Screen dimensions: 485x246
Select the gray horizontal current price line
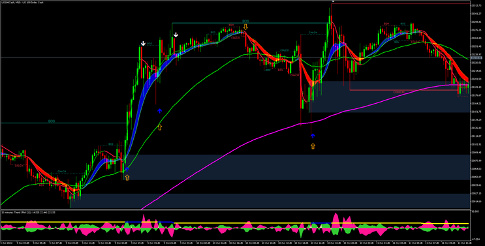coord(235,58)
